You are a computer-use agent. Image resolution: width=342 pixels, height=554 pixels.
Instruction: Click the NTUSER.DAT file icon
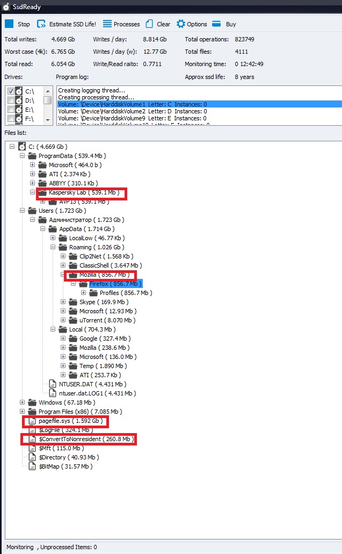pyautogui.click(x=53, y=384)
